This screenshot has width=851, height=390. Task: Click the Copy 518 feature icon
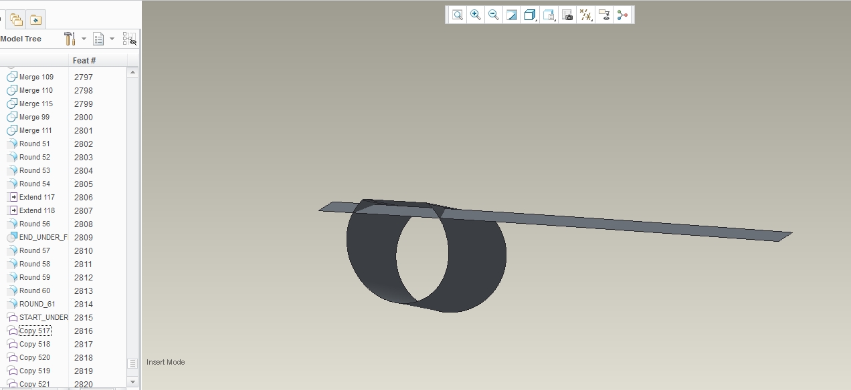(x=11, y=344)
